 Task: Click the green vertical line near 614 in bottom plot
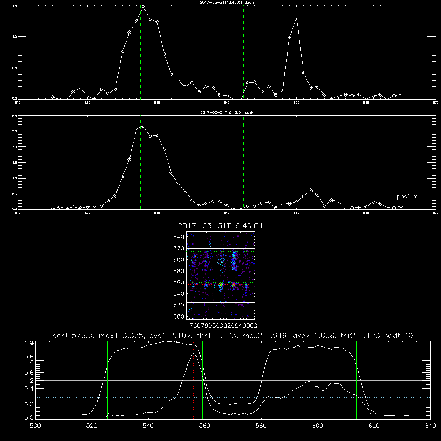(x=357, y=380)
